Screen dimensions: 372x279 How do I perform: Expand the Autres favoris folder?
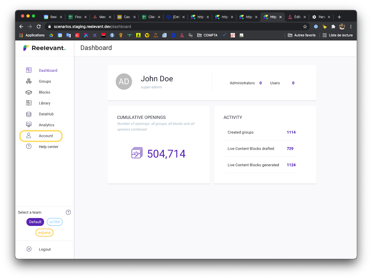point(302,35)
